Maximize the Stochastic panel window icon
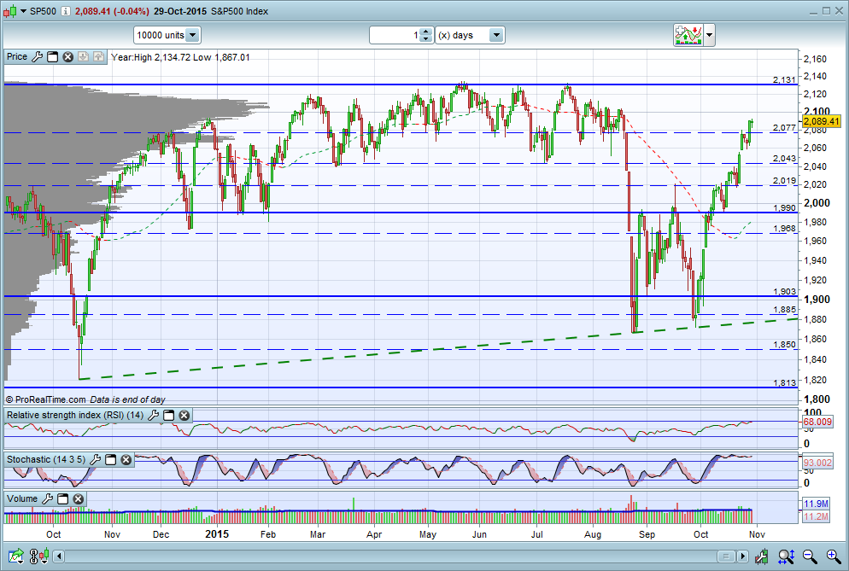 (x=110, y=459)
